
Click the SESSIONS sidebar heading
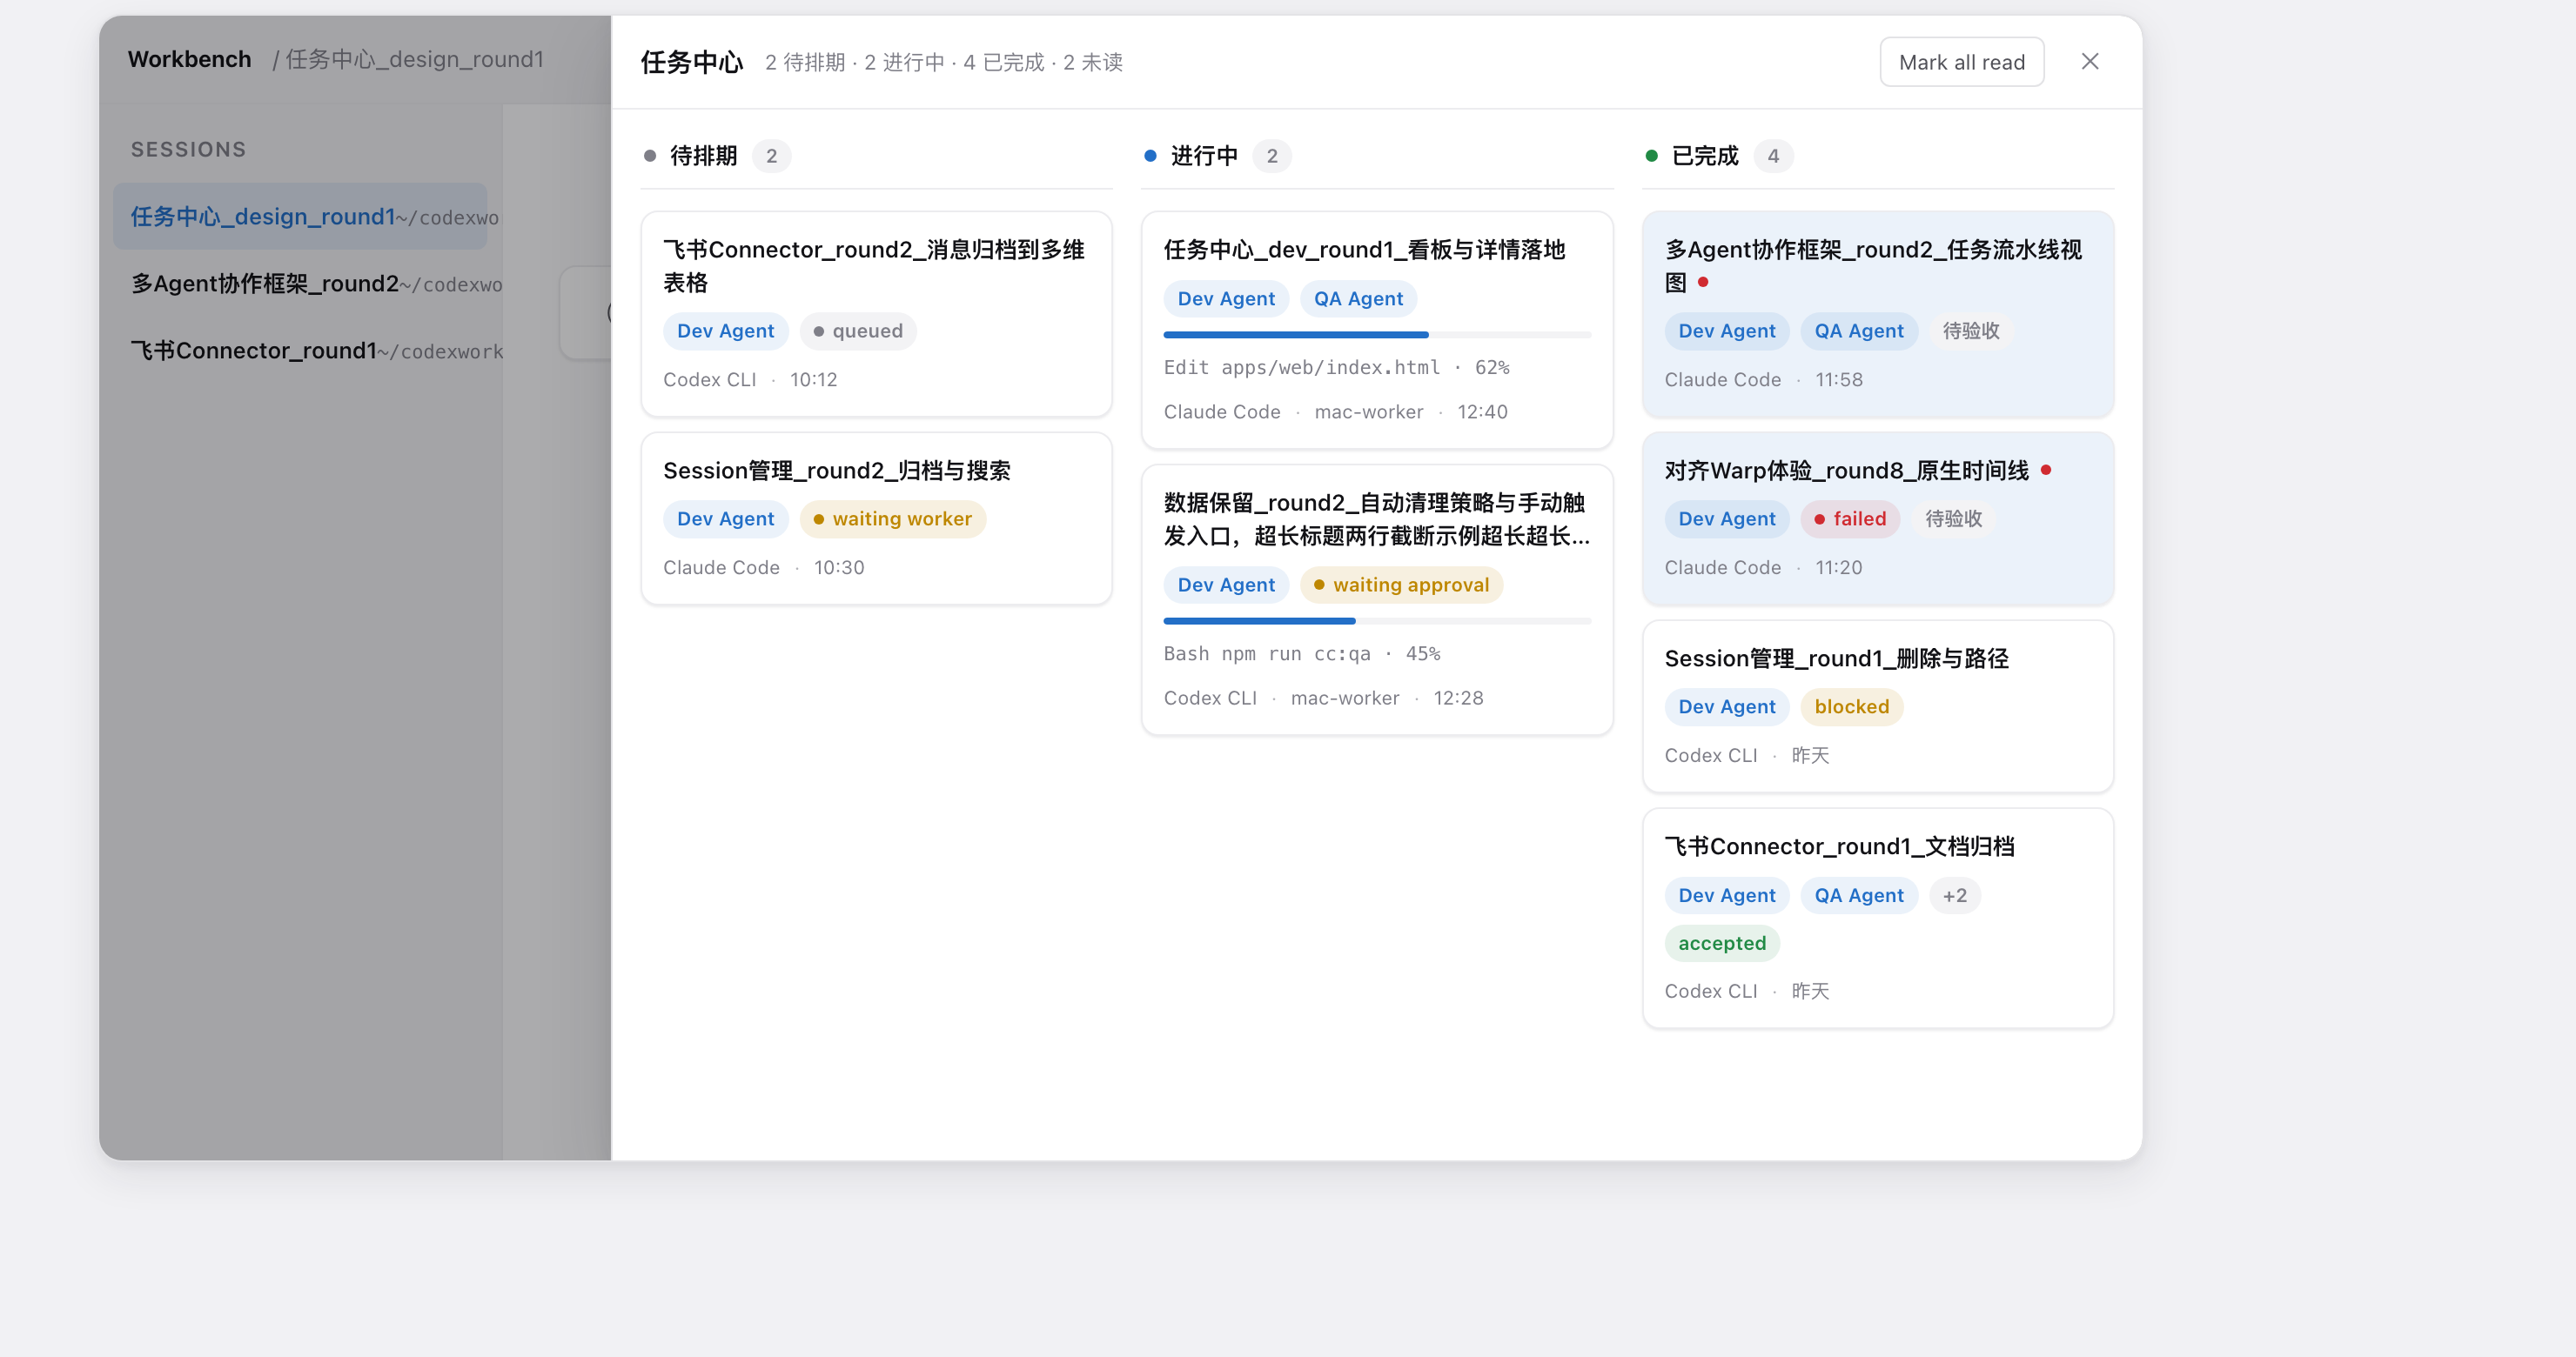[188, 150]
